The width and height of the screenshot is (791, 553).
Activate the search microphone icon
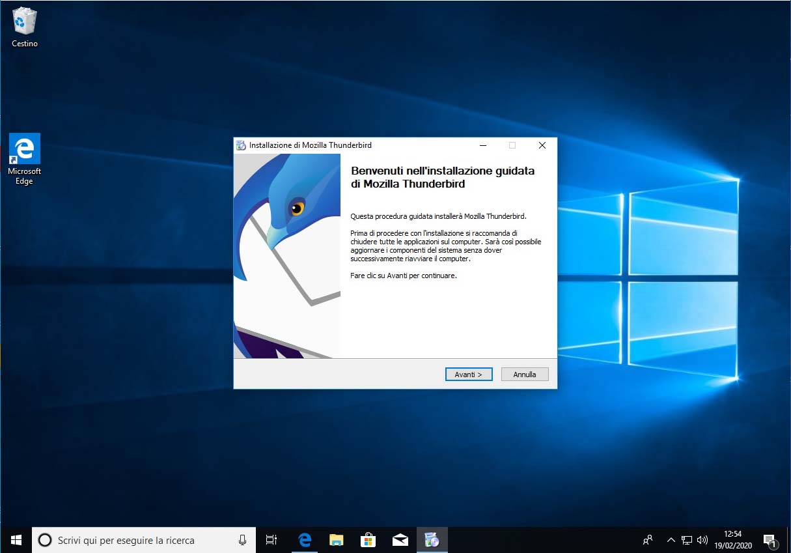242,540
